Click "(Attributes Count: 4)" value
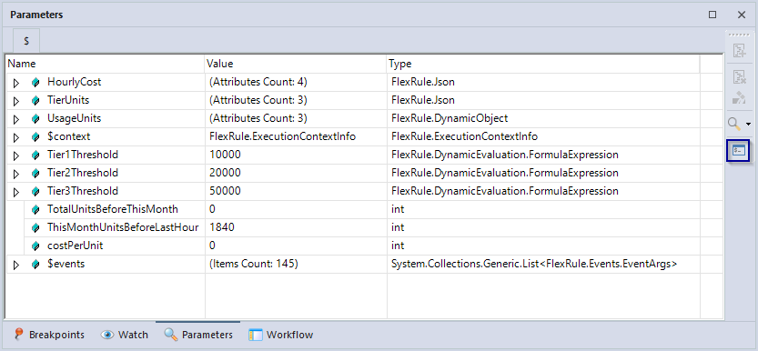Image resolution: width=758 pixels, height=351 pixels. click(x=258, y=82)
